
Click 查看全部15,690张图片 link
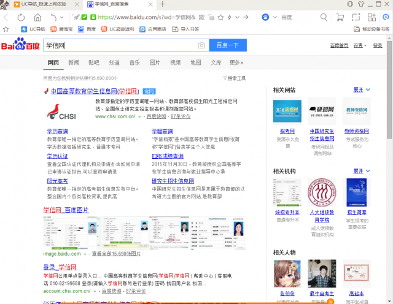click(x=116, y=254)
